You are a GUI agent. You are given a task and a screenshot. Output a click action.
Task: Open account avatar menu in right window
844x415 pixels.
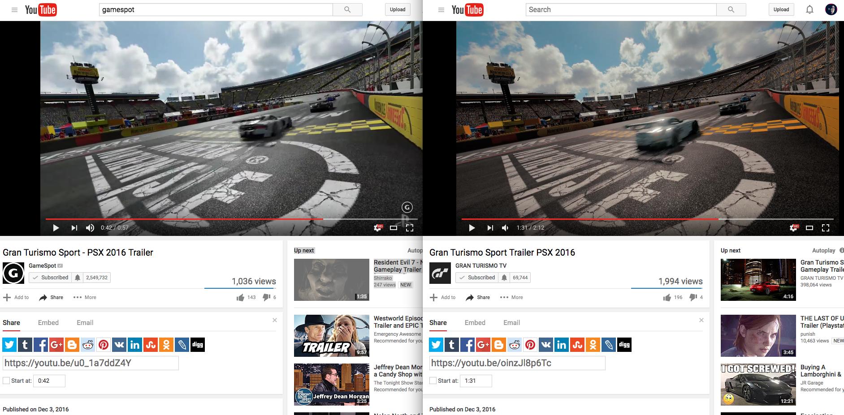click(831, 9)
